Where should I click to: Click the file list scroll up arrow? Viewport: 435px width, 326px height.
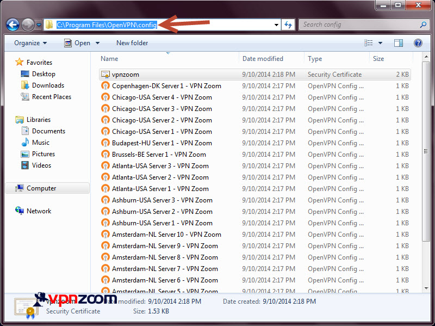(x=426, y=57)
